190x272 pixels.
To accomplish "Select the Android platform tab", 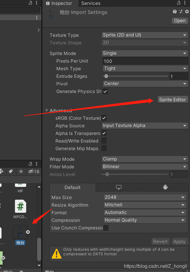I will (x=165, y=187).
